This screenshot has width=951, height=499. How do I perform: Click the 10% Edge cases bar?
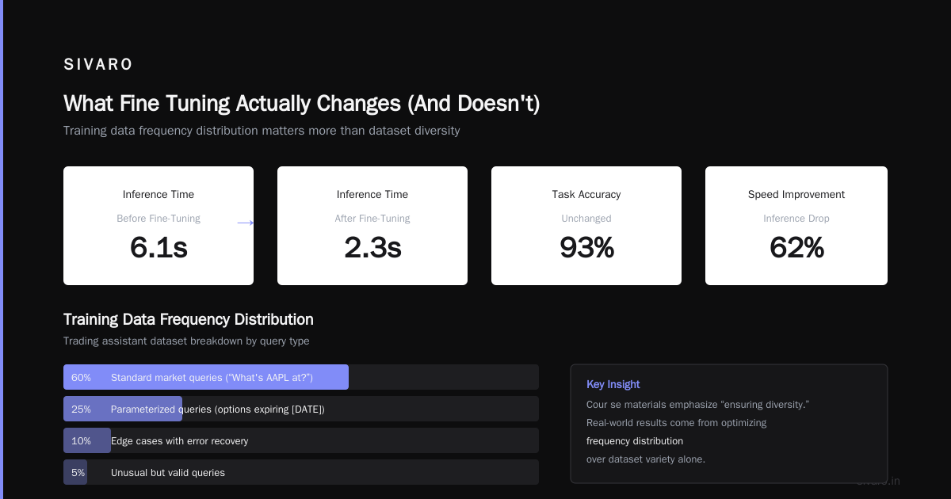tap(301, 440)
